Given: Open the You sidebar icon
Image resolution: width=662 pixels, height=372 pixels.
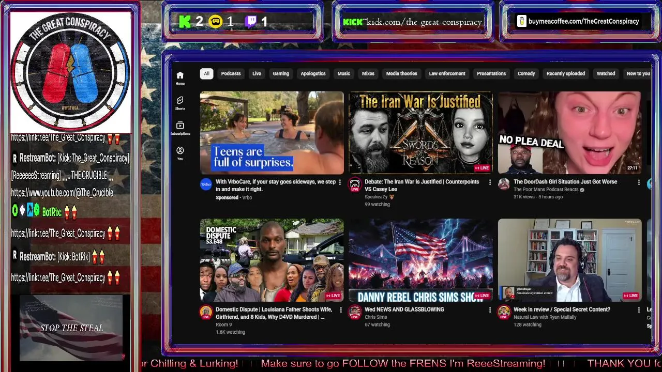Looking at the screenshot, I should coord(180,153).
